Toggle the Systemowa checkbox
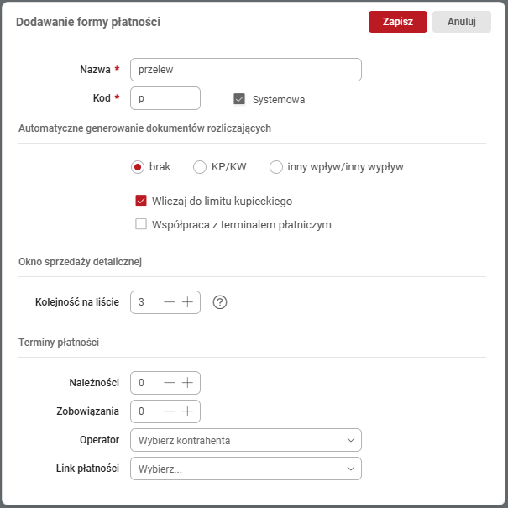Image resolution: width=508 pixels, height=508 pixels. pyautogui.click(x=239, y=99)
